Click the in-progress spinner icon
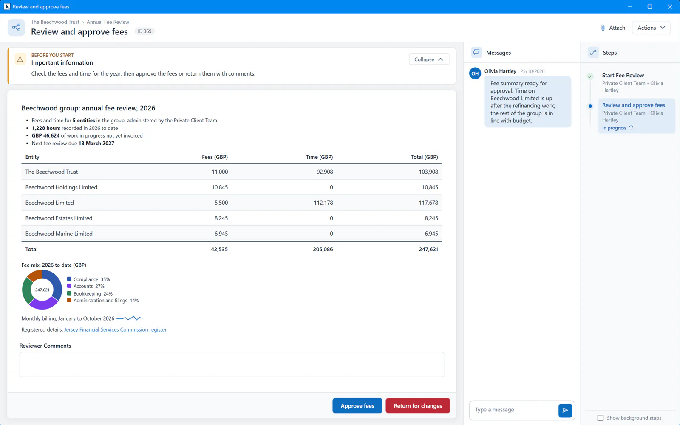This screenshot has width=680, height=425. 631,128
